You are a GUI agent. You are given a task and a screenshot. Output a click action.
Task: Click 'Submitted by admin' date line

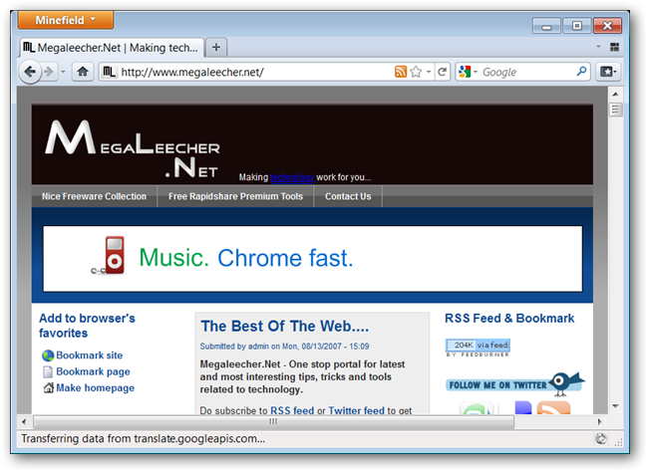coord(284,347)
